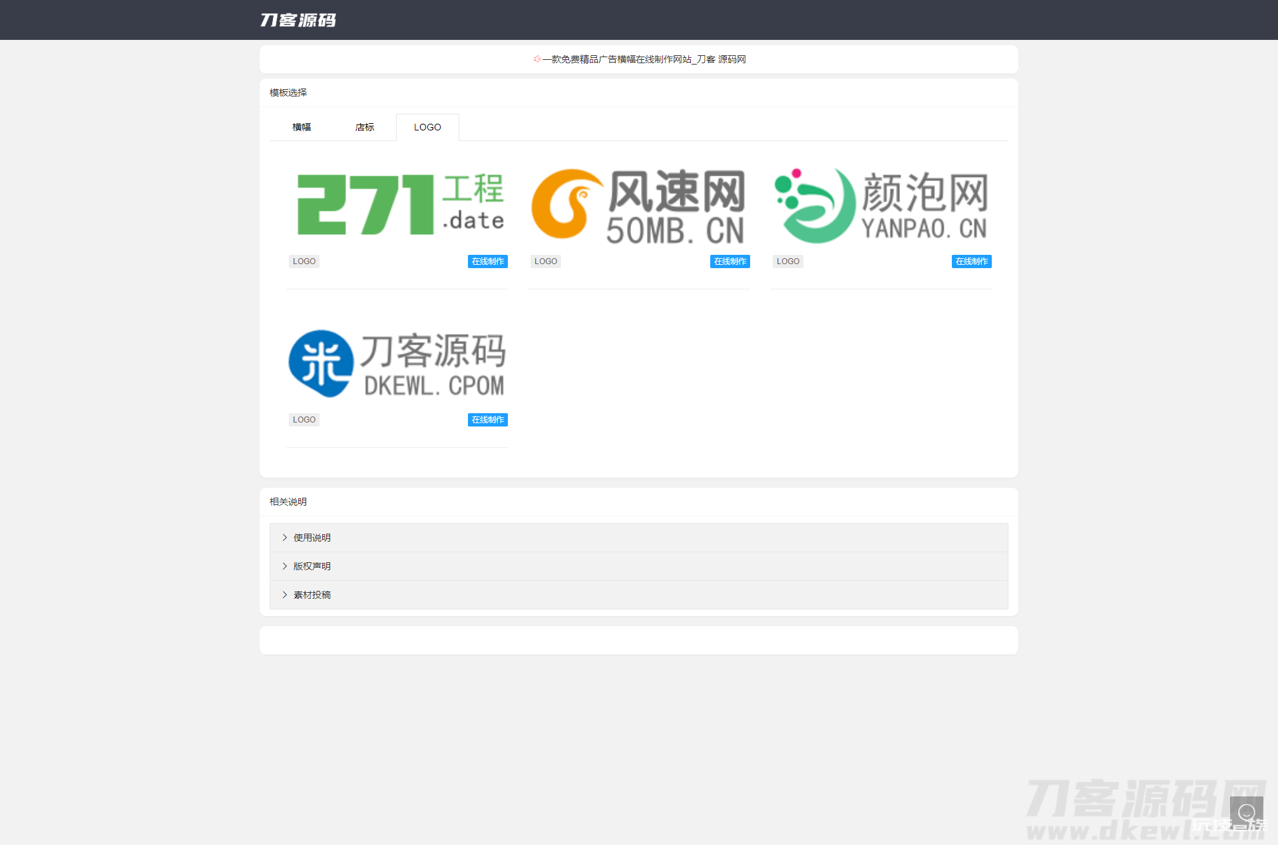Expand the 素材投稿 section

click(x=639, y=595)
